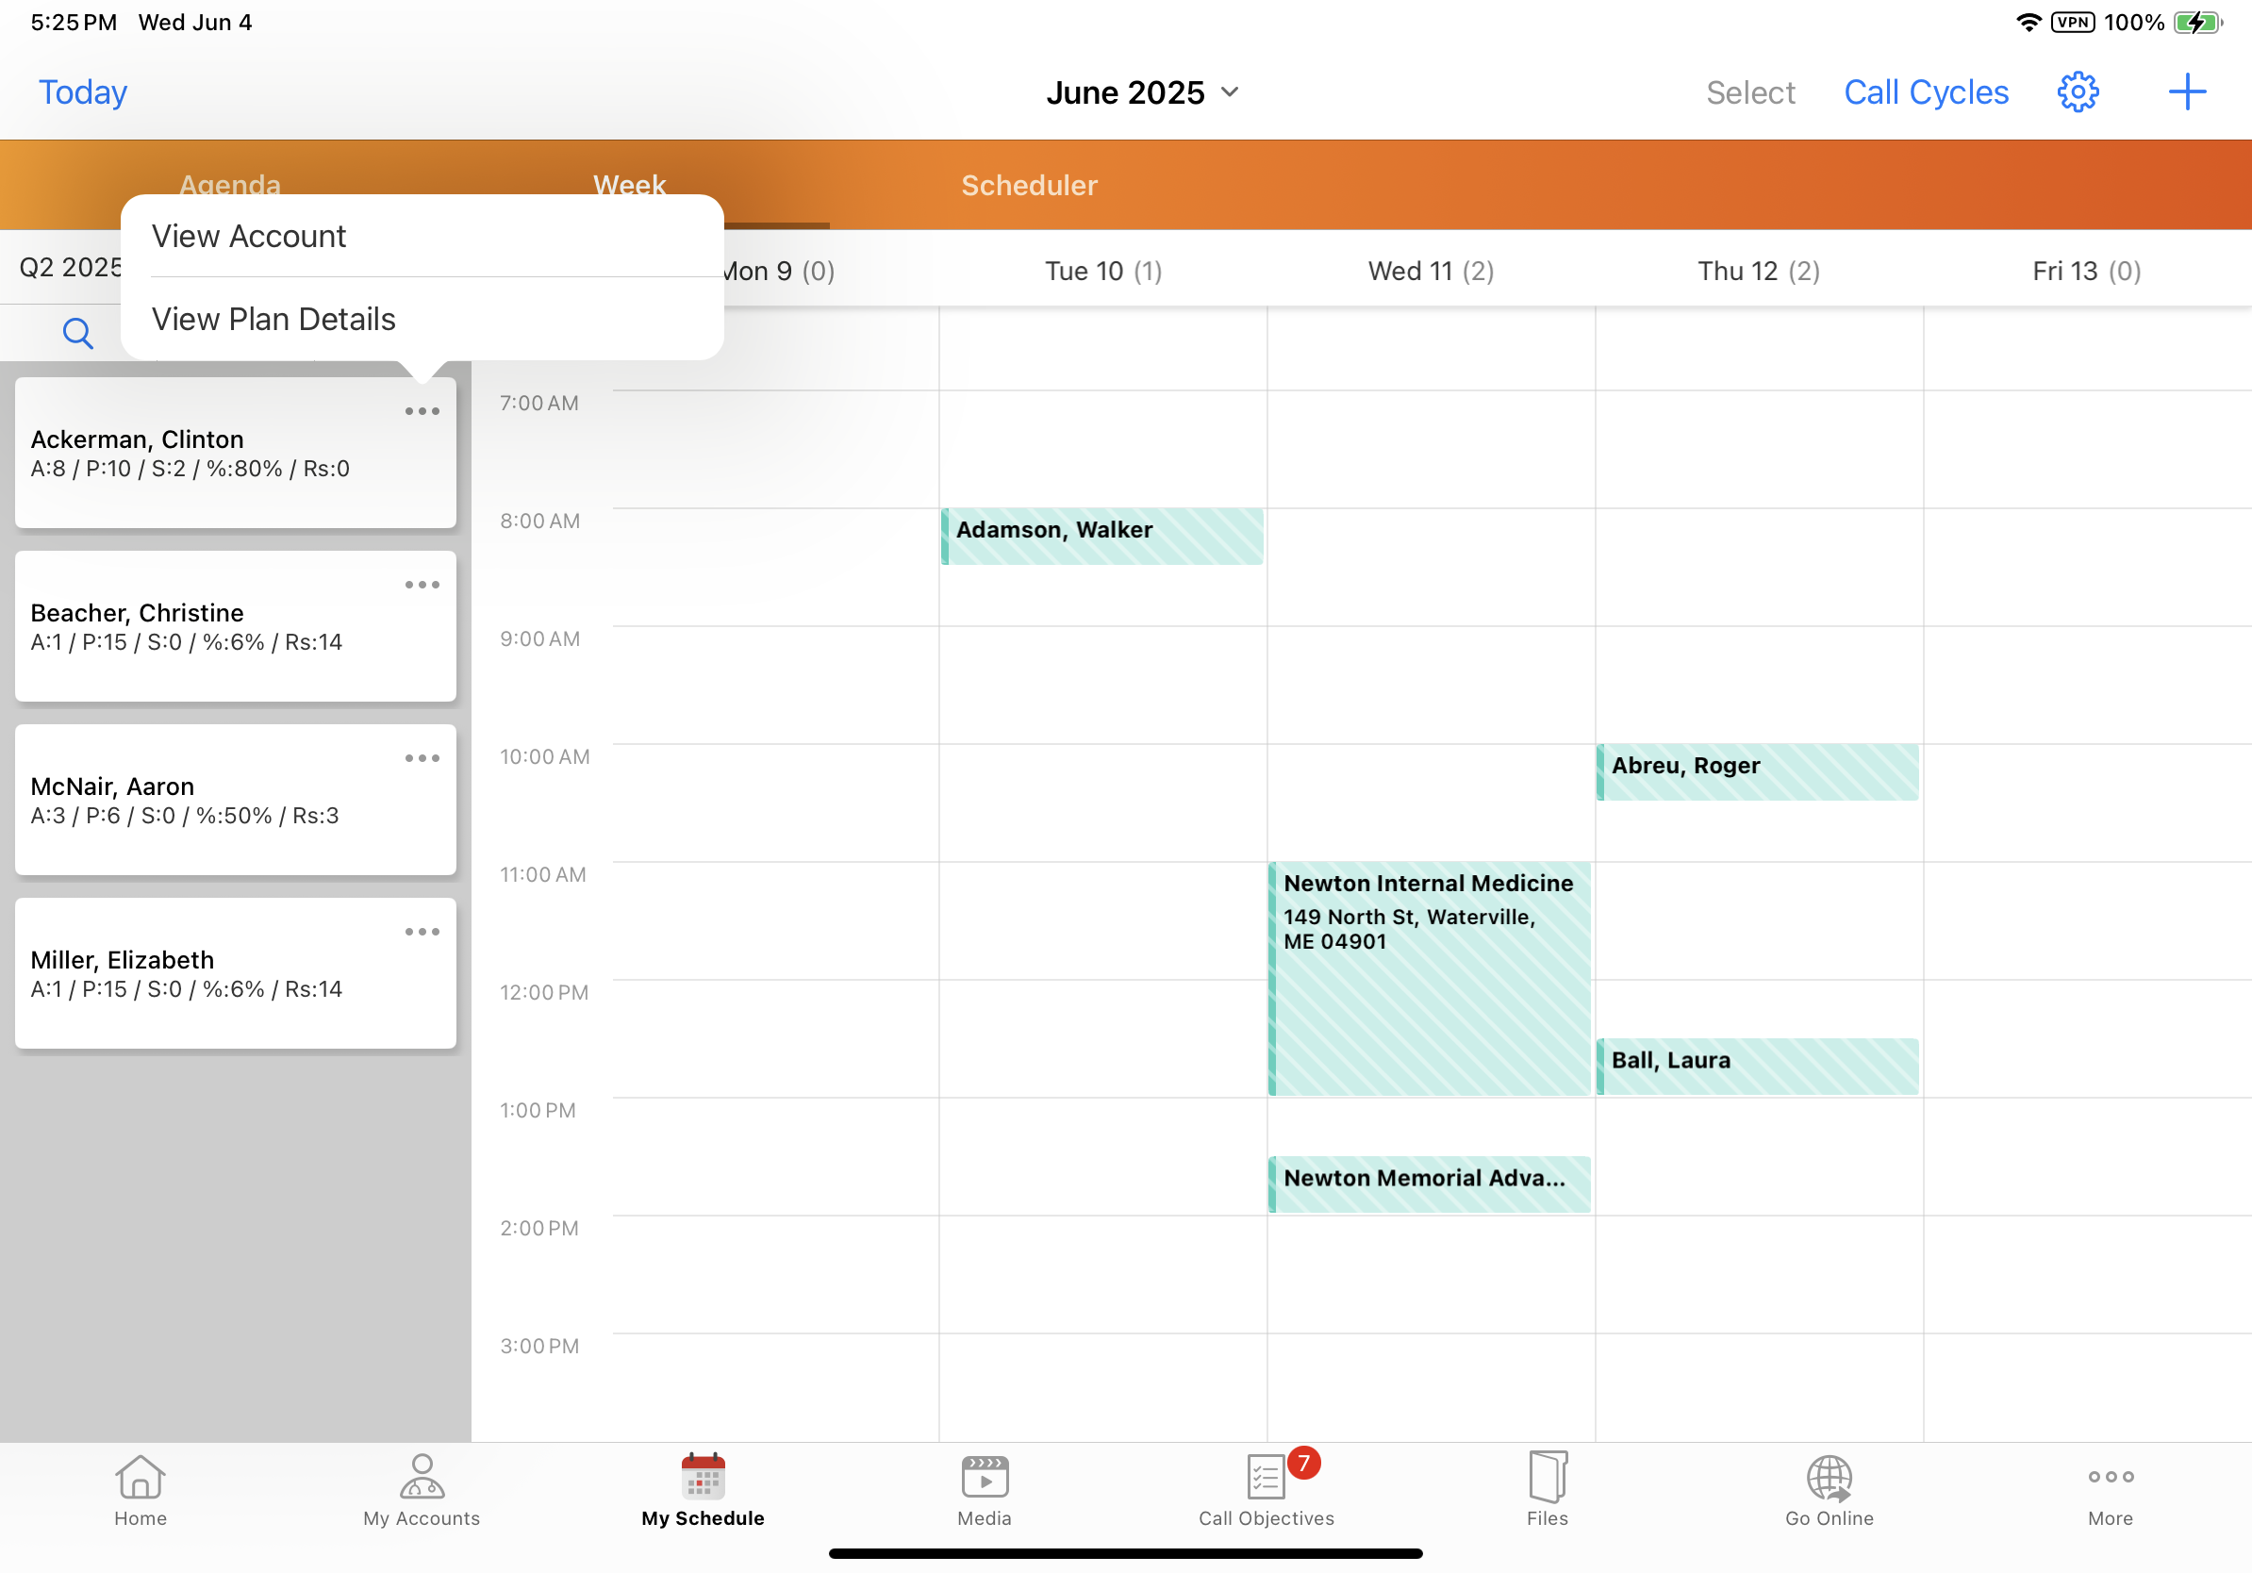This screenshot has height=1573, width=2252.
Task: Open options for Miller, Elizabeth card
Action: coord(422,932)
